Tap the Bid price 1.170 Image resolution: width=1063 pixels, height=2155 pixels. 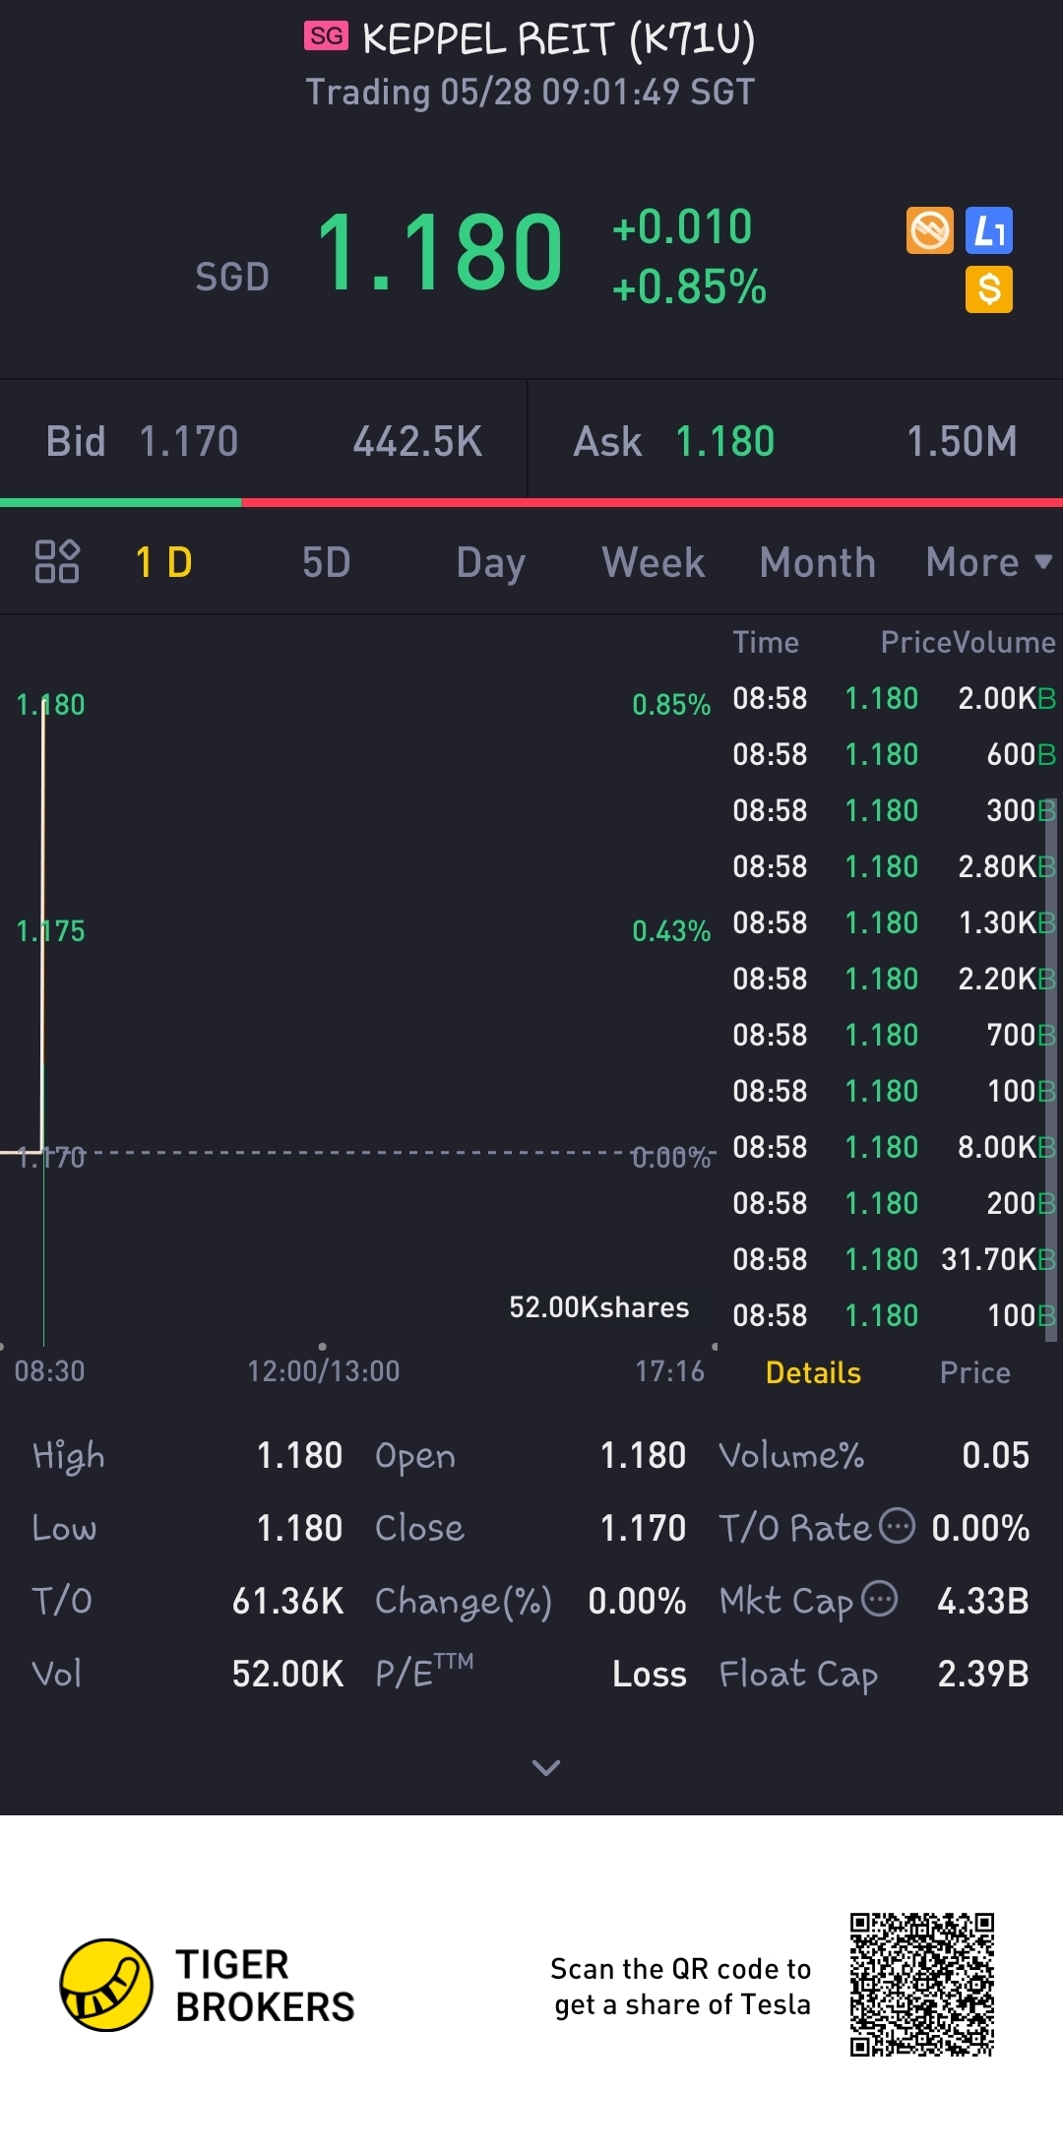(x=189, y=442)
